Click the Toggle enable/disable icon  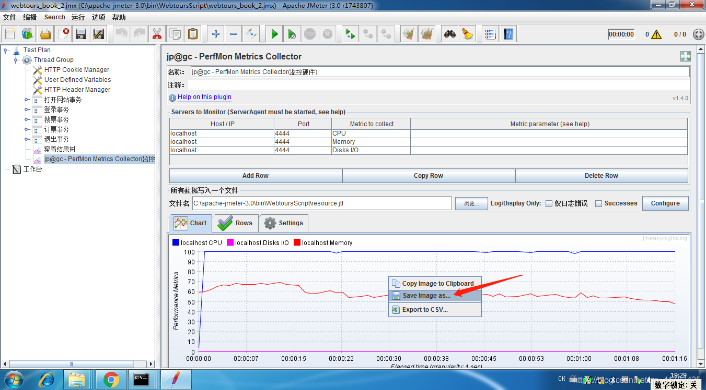coord(251,34)
